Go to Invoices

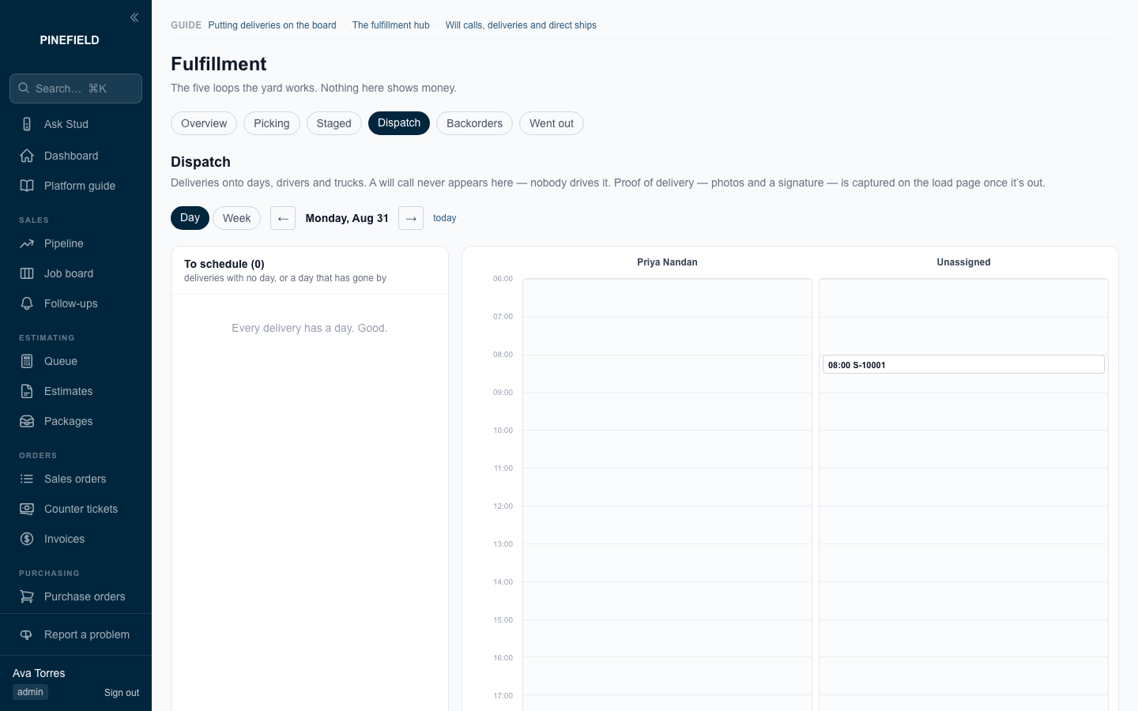pos(76,539)
